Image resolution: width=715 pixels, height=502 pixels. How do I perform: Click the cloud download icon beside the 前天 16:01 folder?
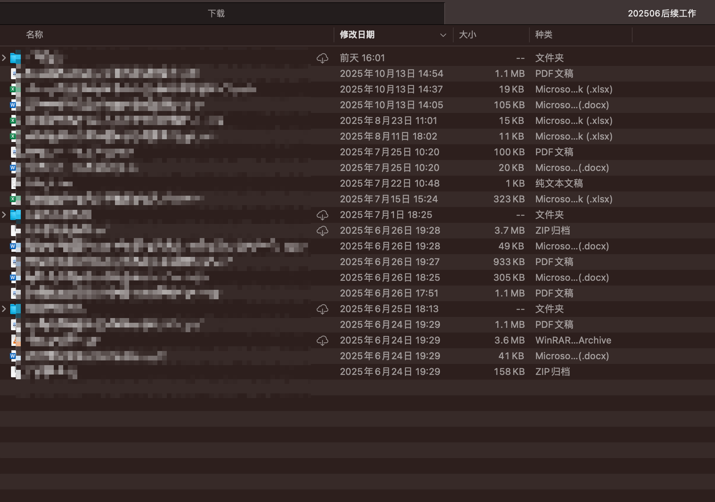tap(322, 58)
